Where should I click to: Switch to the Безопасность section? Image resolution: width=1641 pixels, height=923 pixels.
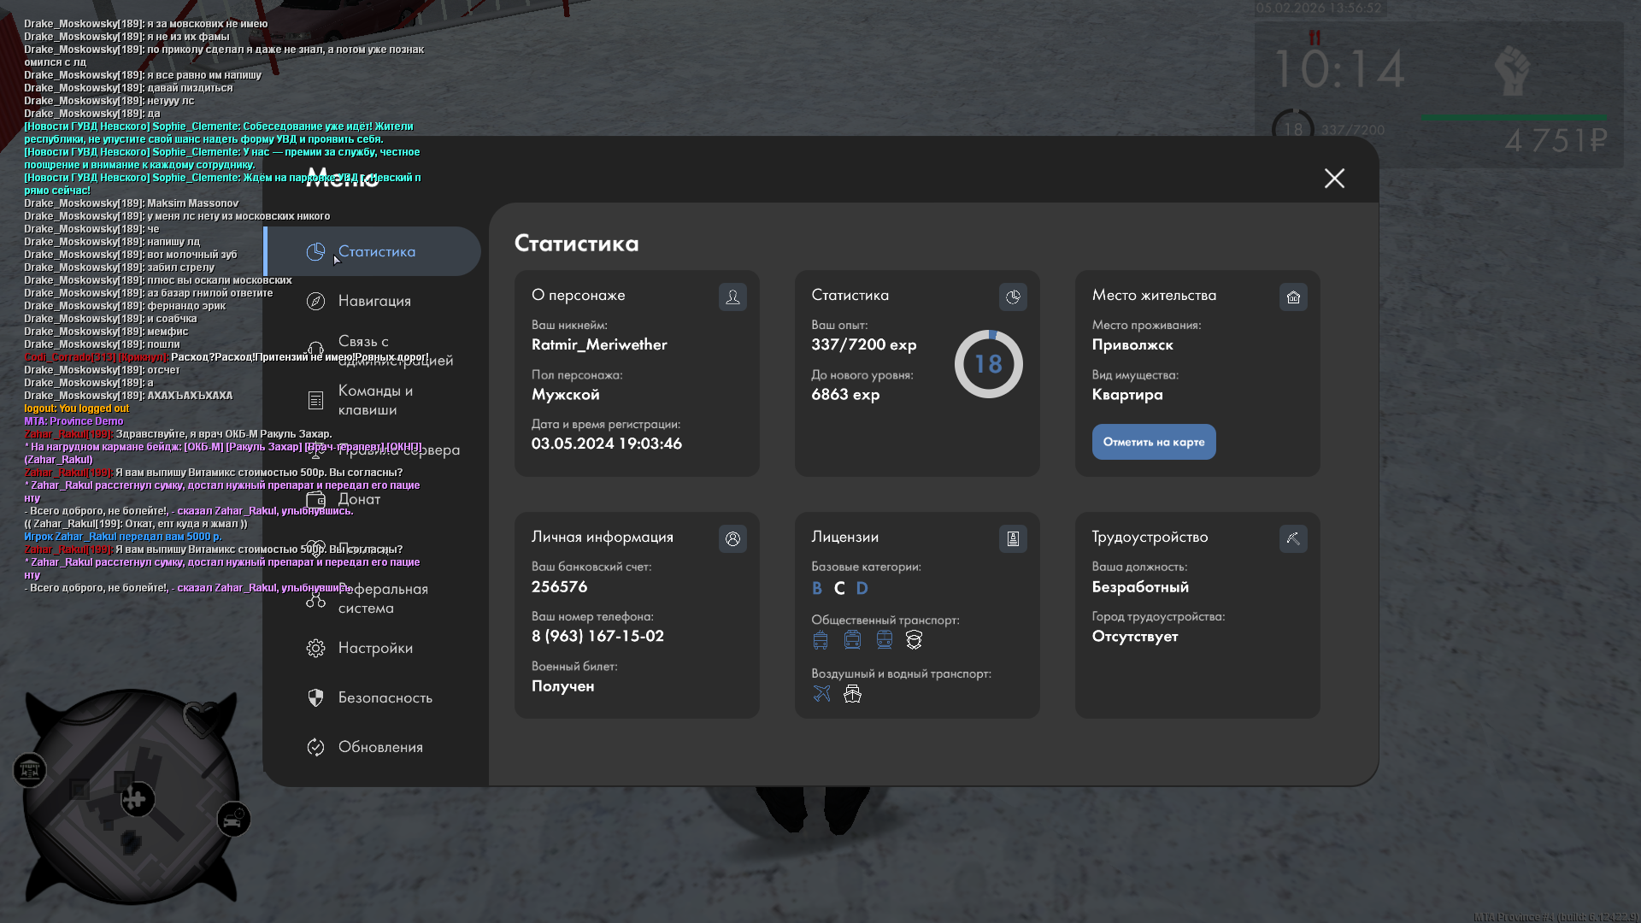click(385, 697)
